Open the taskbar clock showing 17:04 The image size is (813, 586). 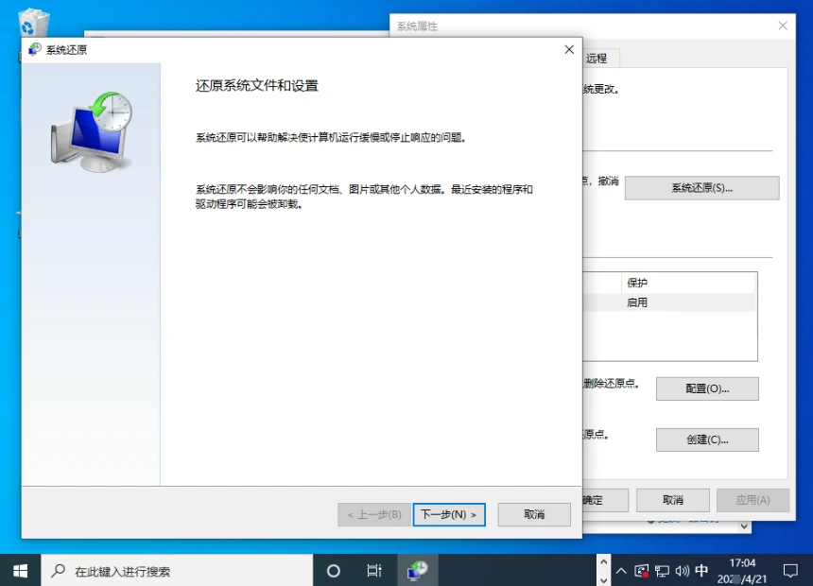(742, 571)
